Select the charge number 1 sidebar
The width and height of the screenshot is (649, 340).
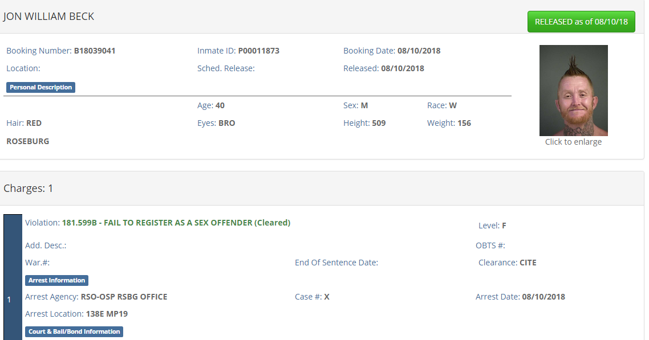click(13, 277)
